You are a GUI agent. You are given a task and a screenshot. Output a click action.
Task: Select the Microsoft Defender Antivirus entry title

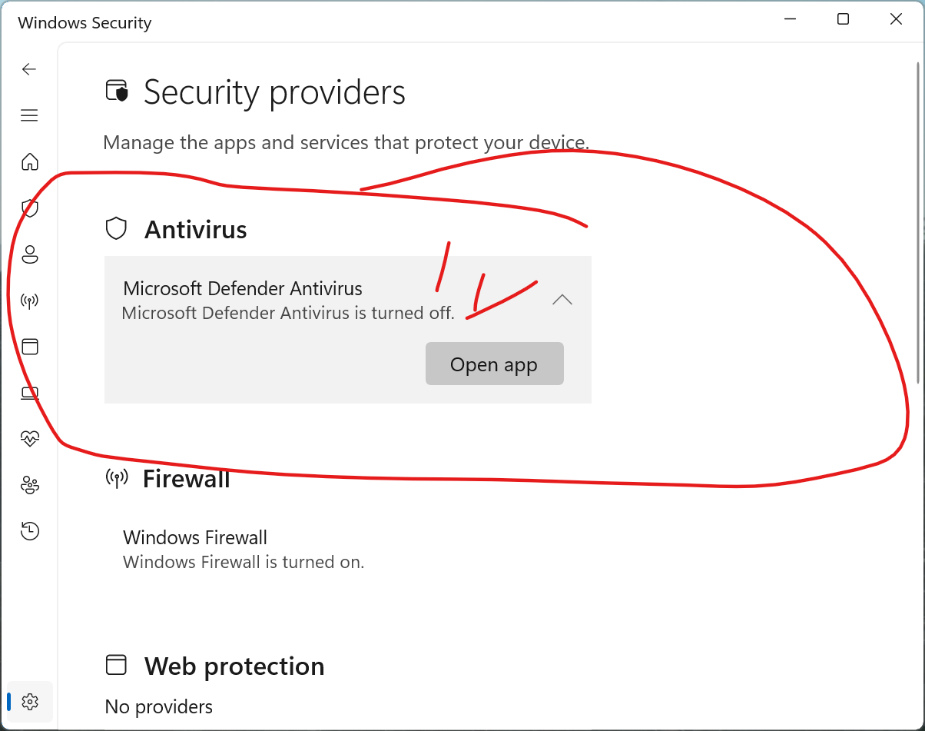click(x=243, y=288)
